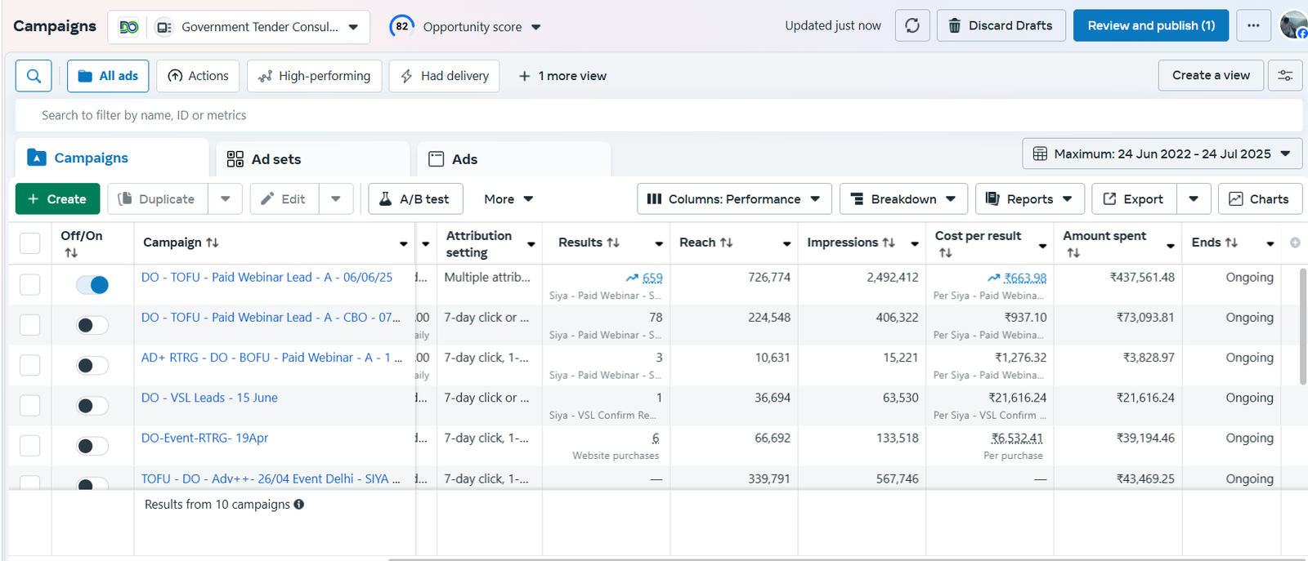
Task: Open the DO-Event-RTRG- 19Apr campaign link
Action: 204,439
